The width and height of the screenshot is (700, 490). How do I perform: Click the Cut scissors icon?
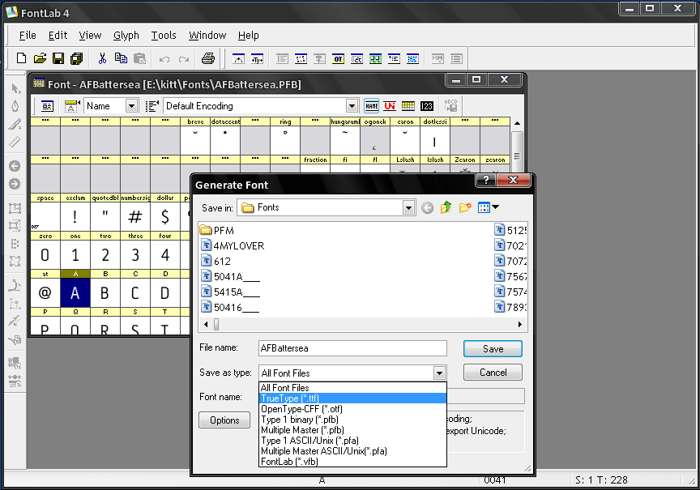(102, 58)
